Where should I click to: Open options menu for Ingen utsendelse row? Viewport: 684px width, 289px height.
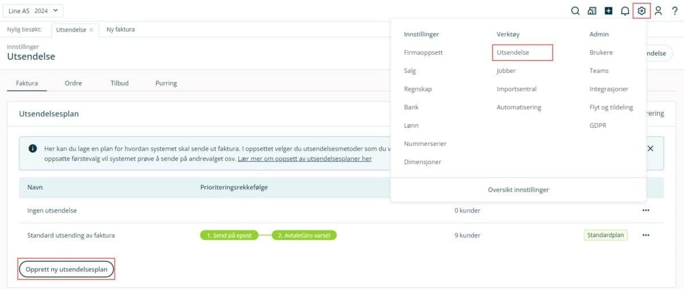pyautogui.click(x=645, y=210)
